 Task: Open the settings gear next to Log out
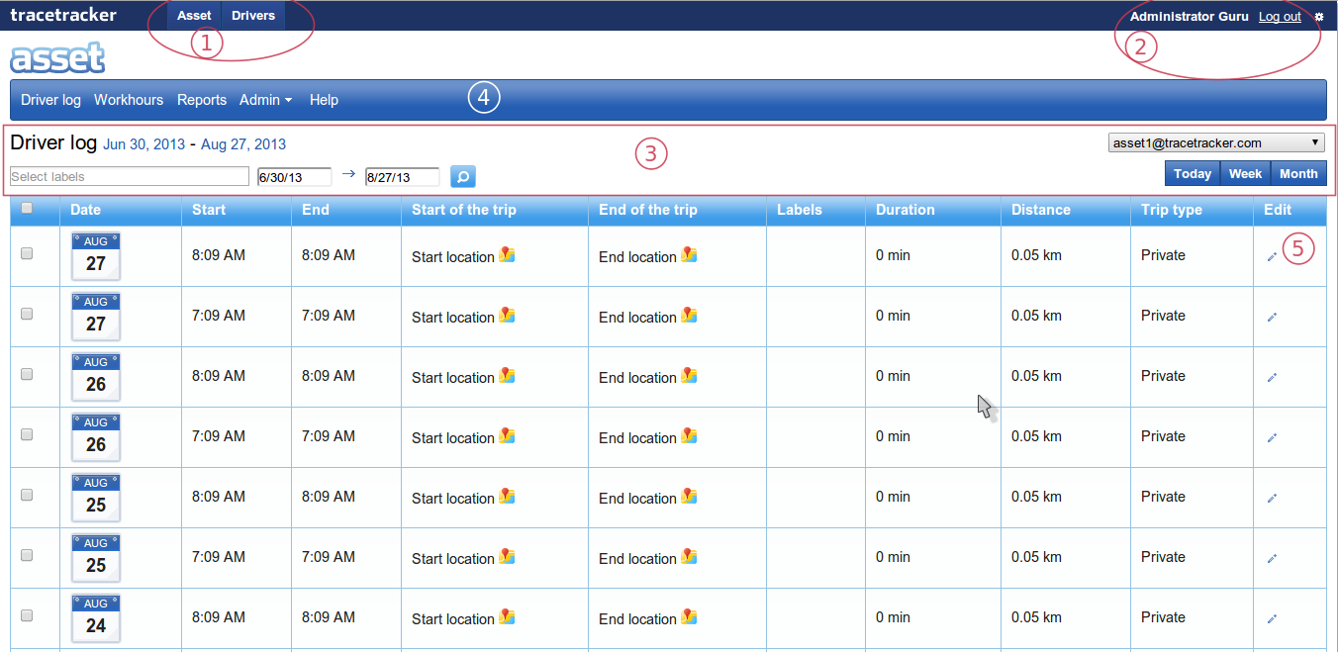coord(1318,17)
